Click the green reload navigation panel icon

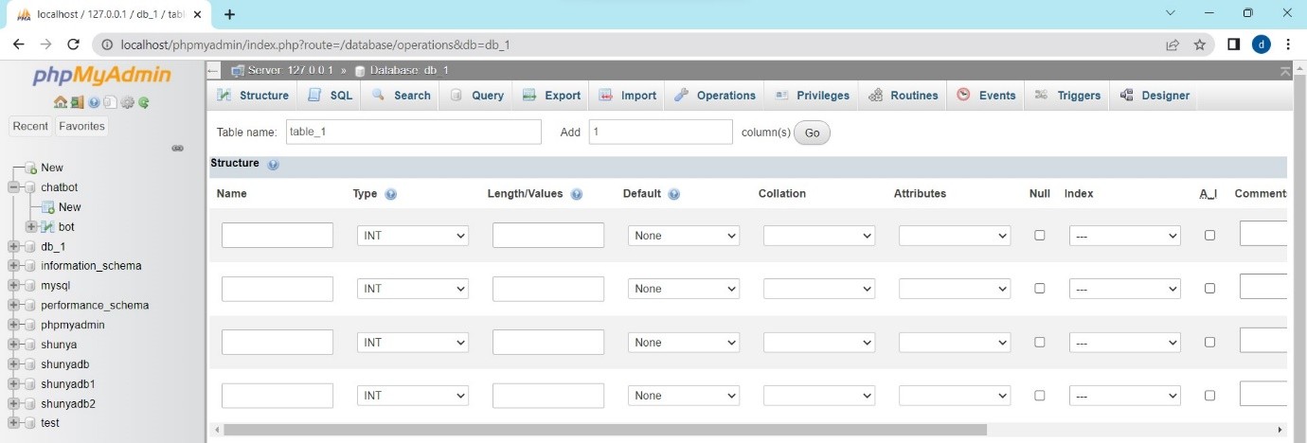[143, 102]
